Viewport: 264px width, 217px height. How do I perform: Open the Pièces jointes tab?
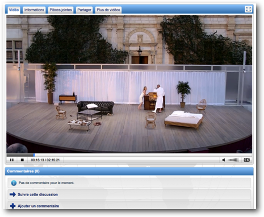[x=61, y=10]
